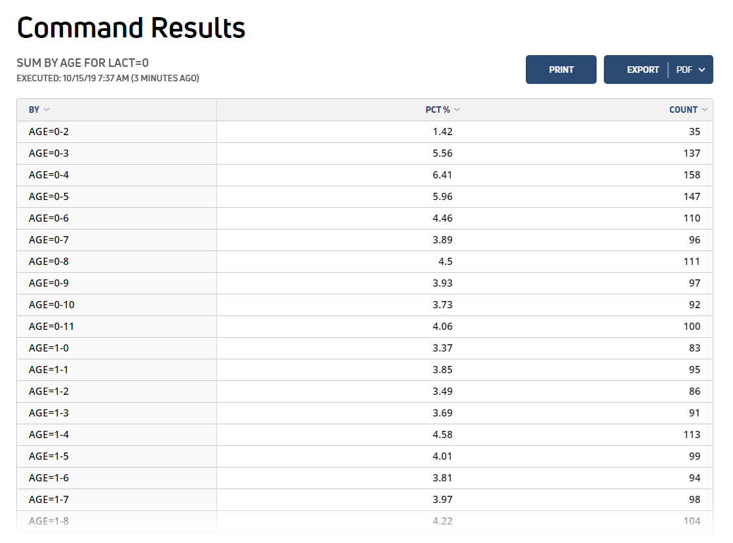Sort by the BY column header

pyautogui.click(x=34, y=110)
